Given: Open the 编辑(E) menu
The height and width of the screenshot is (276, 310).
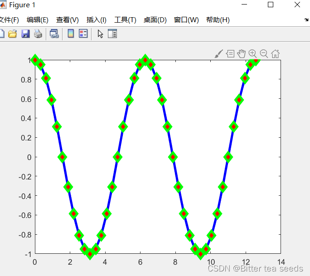Looking at the screenshot, I should click(38, 20).
